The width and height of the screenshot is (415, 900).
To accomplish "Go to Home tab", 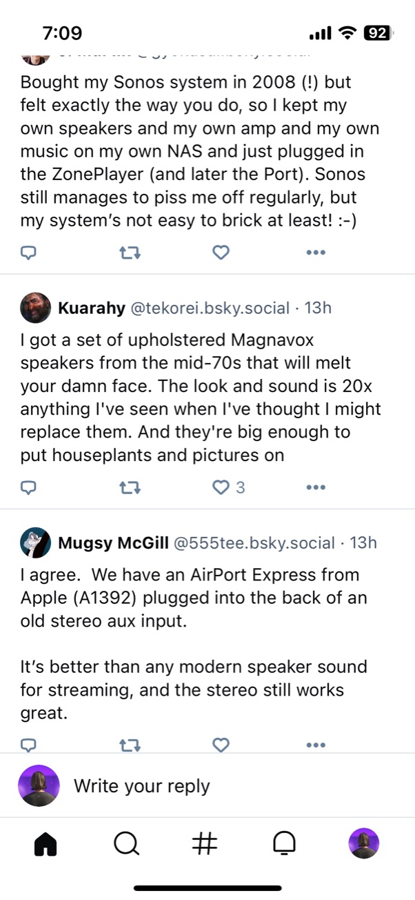I will pyautogui.click(x=45, y=843).
